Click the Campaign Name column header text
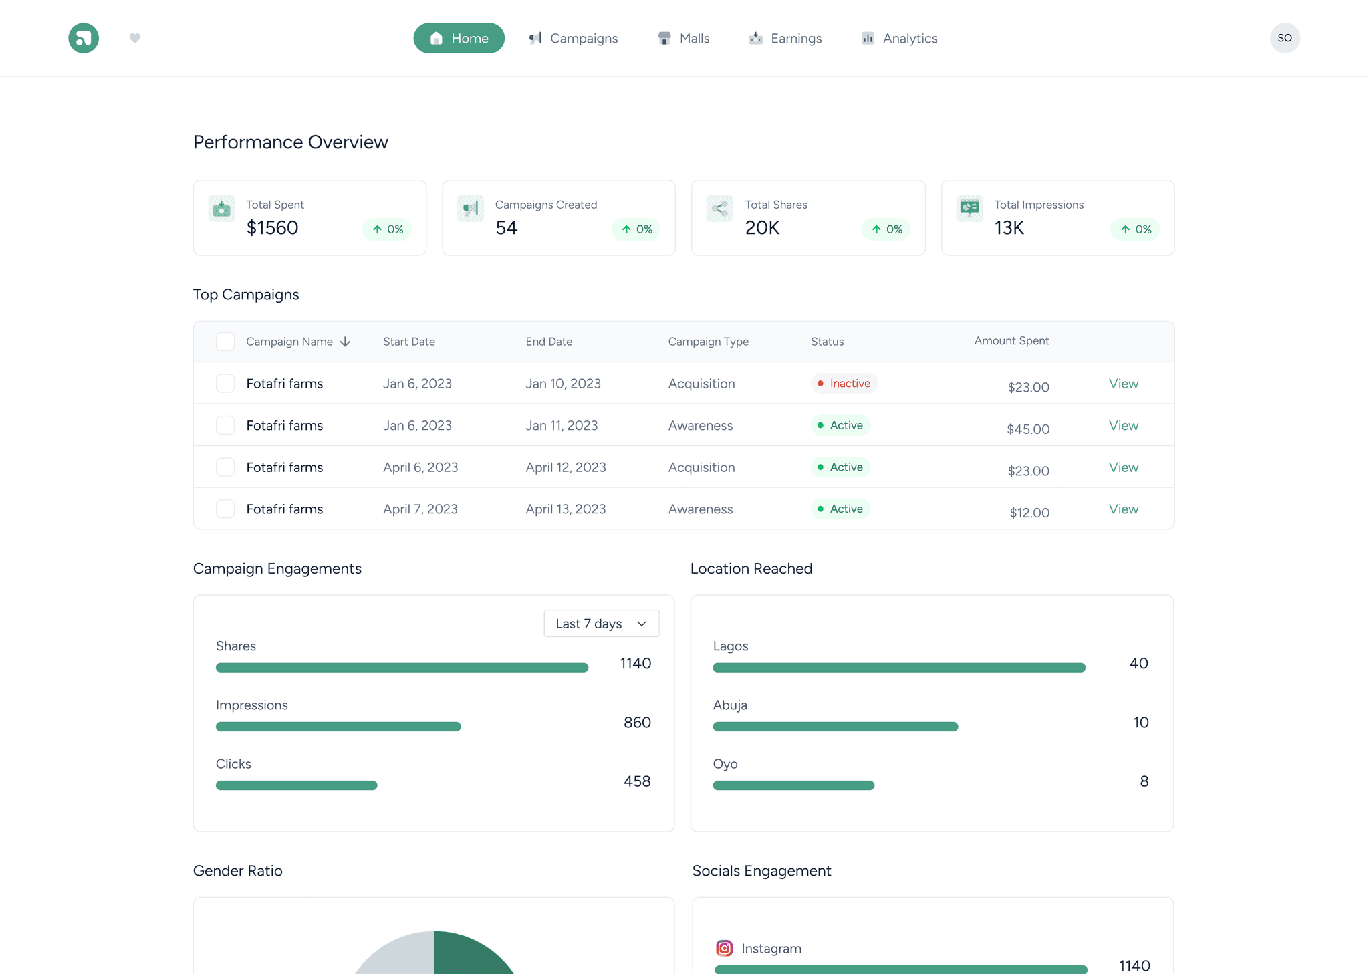This screenshot has height=974, width=1369. tap(289, 342)
